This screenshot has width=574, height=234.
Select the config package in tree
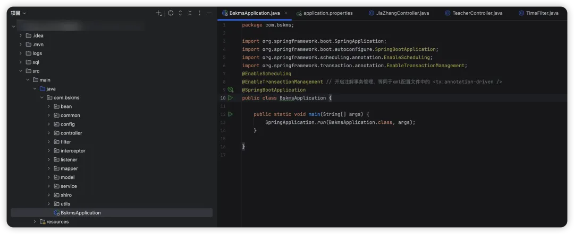tap(67, 124)
